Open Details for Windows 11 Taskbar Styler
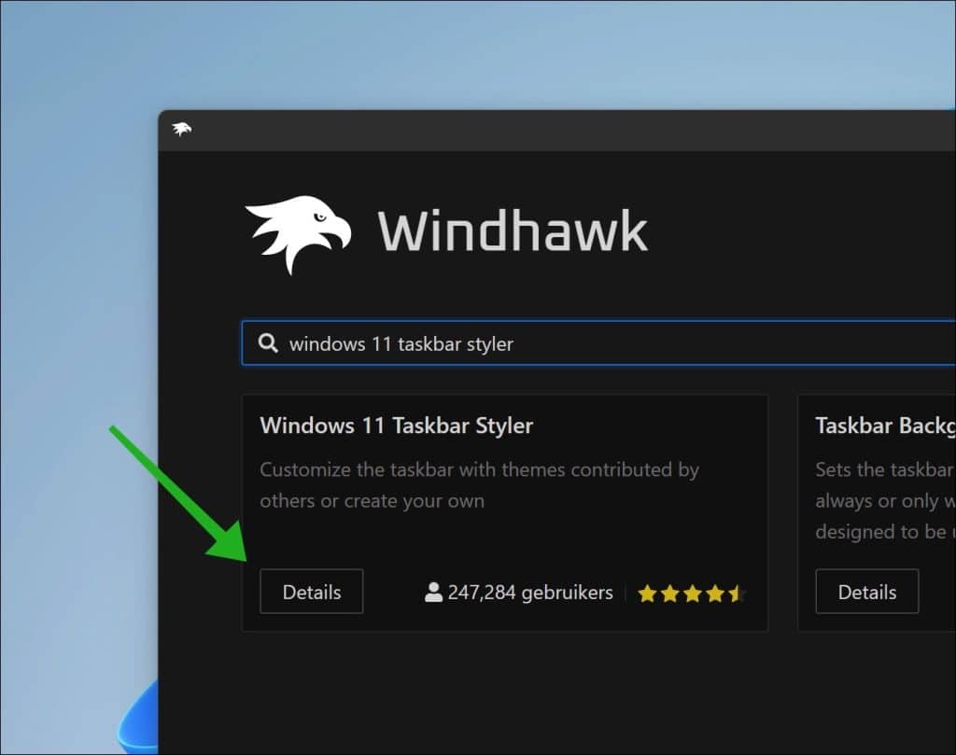 click(311, 592)
